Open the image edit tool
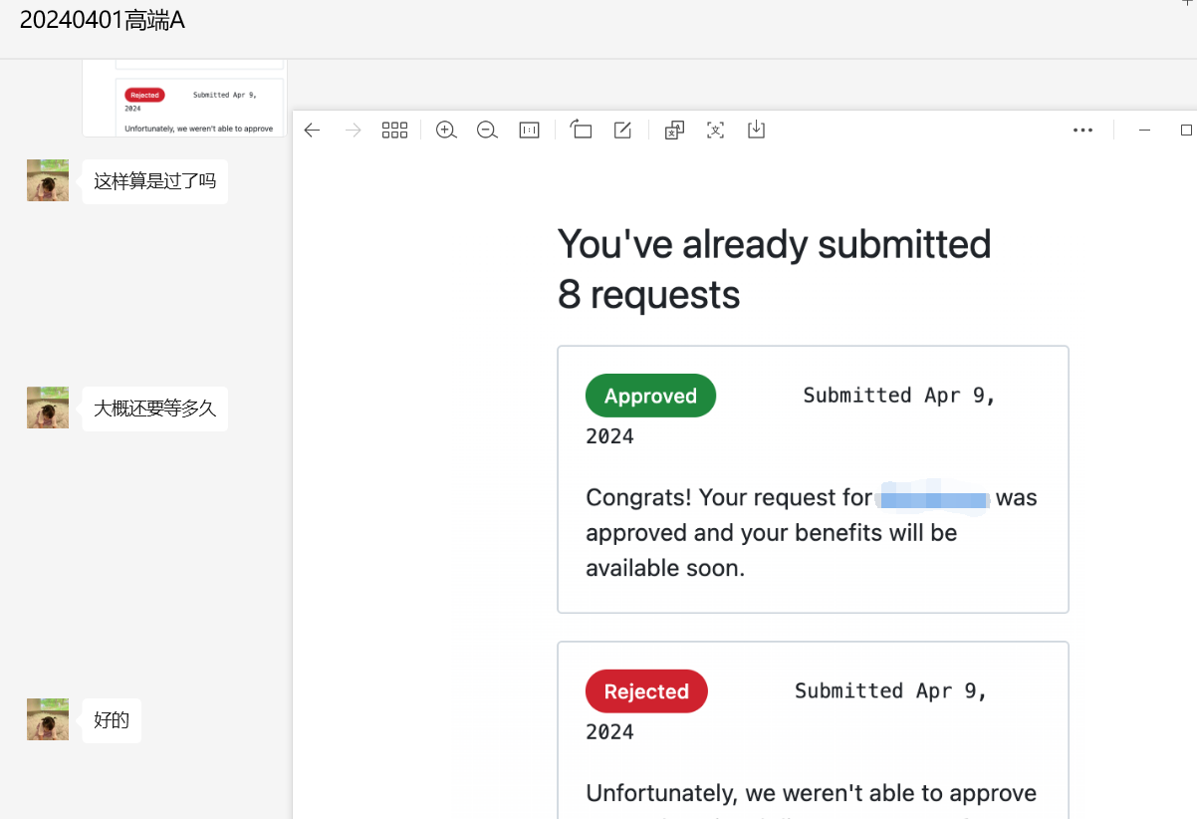Viewport: 1197px width, 819px height. [x=622, y=131]
